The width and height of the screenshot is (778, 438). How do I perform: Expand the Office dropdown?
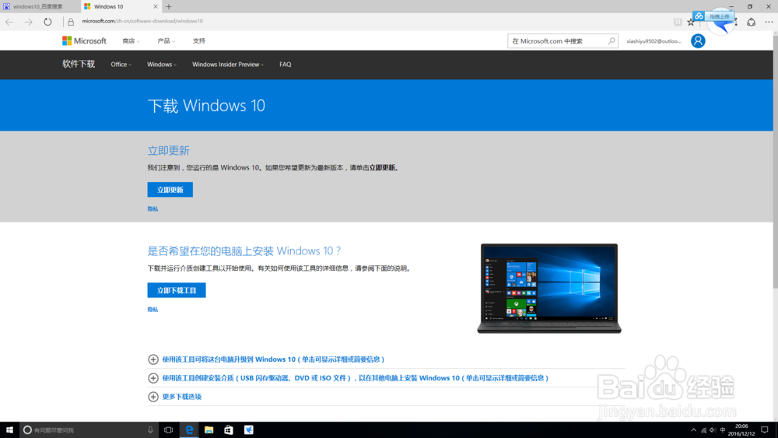click(121, 65)
